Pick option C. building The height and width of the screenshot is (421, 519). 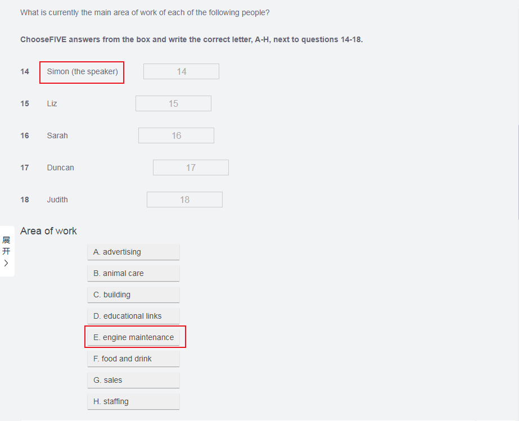click(133, 295)
